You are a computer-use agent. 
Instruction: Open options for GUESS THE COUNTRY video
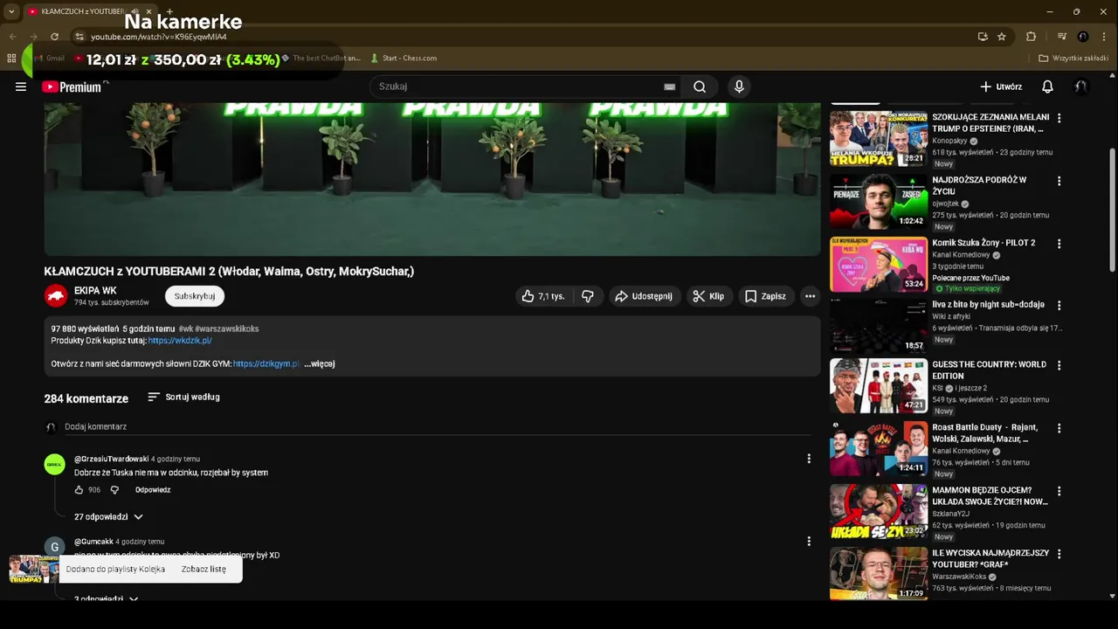tap(1059, 365)
